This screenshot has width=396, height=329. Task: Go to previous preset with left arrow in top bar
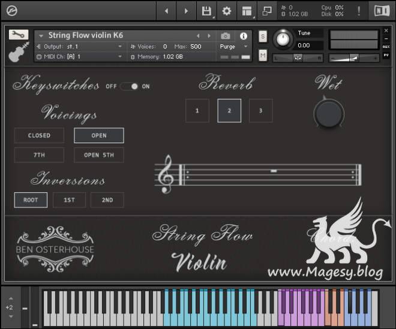point(166,11)
